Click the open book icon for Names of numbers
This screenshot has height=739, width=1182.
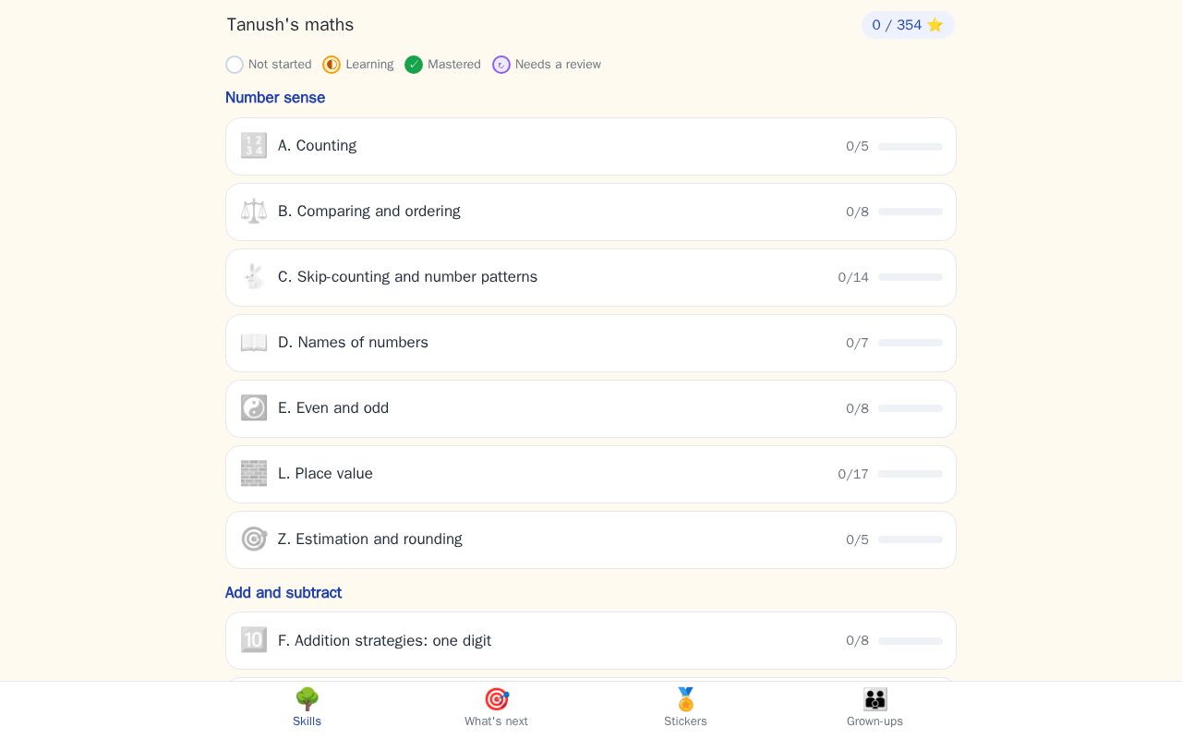(254, 343)
